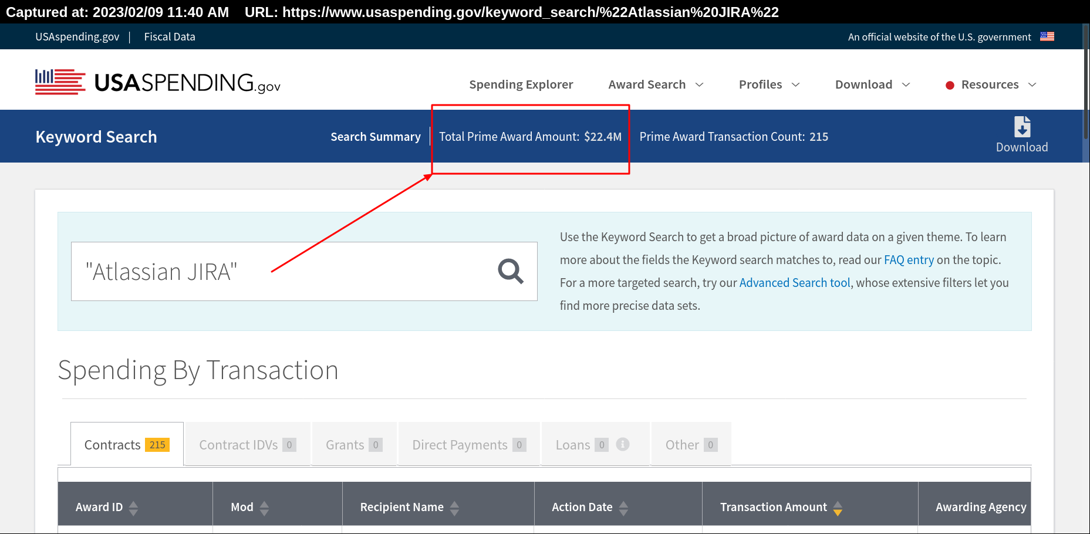Image resolution: width=1090 pixels, height=534 pixels.
Task: Click the Prime Award Transaction Count text
Action: click(734, 137)
